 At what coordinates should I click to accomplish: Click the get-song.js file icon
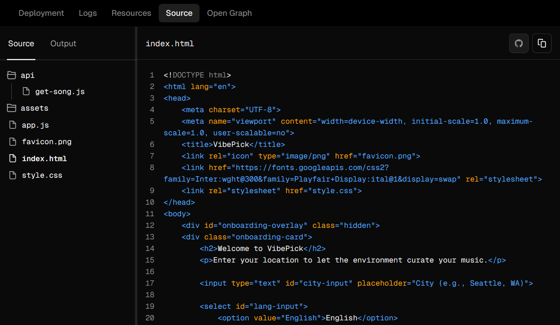pos(26,91)
